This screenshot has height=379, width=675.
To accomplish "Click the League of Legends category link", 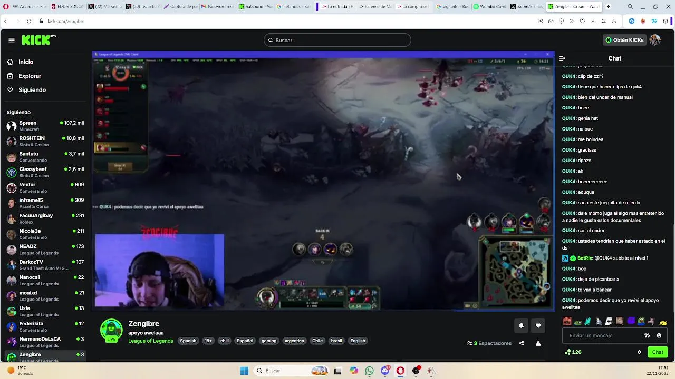I will pyautogui.click(x=151, y=341).
